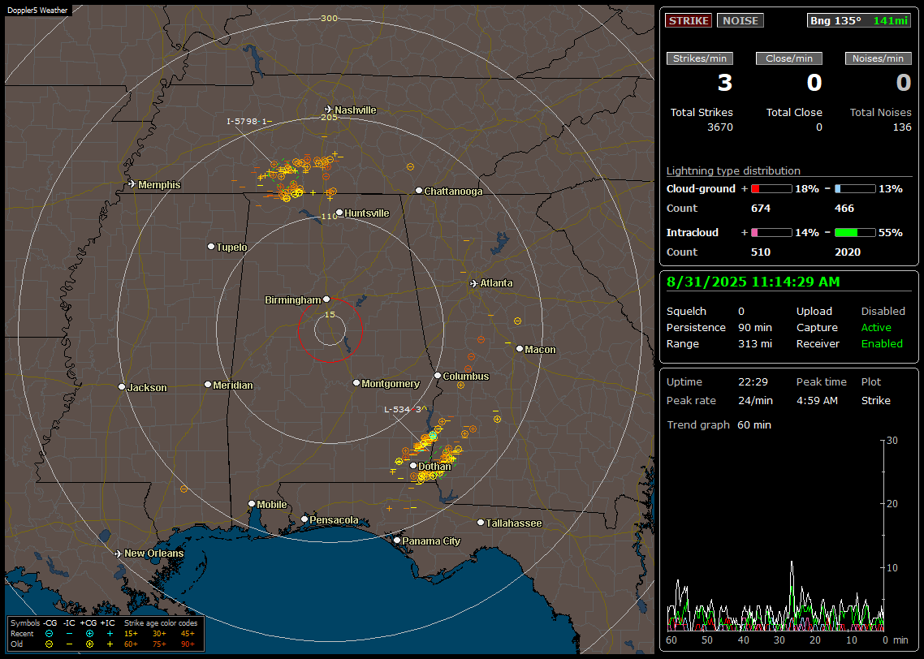924x659 pixels.
Task: Select the Dothan city marker dot
Action: (413, 466)
